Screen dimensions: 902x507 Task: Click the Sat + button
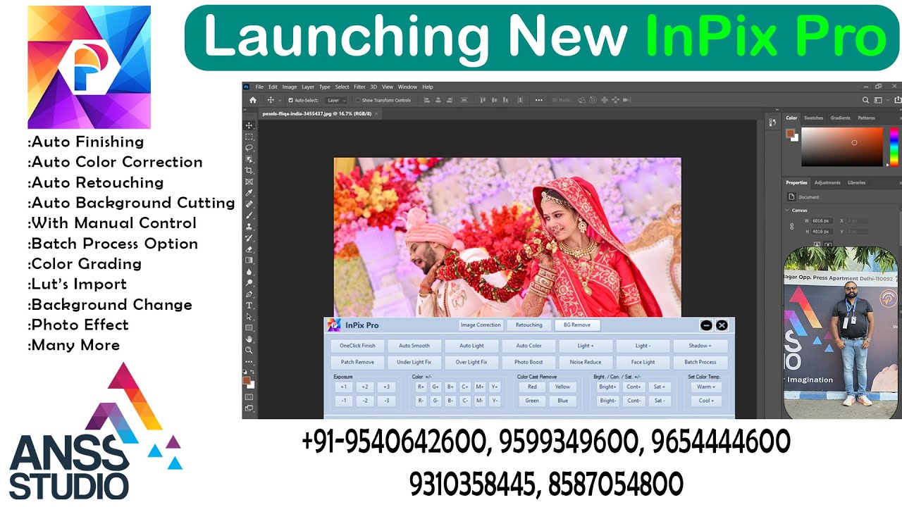[x=659, y=387]
